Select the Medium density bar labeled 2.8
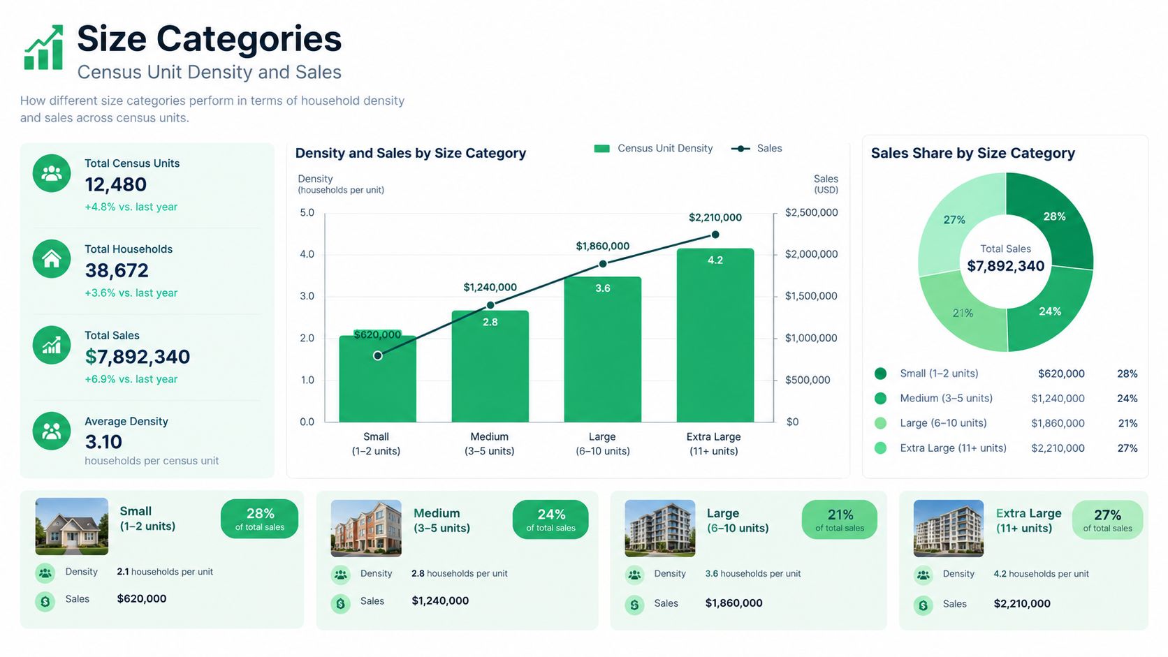 (x=490, y=367)
